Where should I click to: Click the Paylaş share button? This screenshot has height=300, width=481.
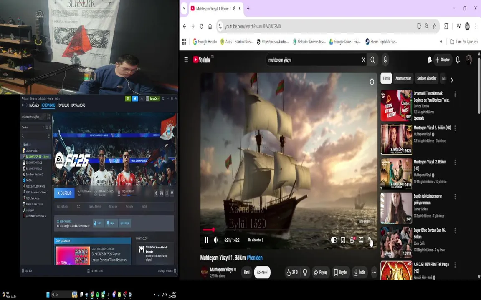320,272
